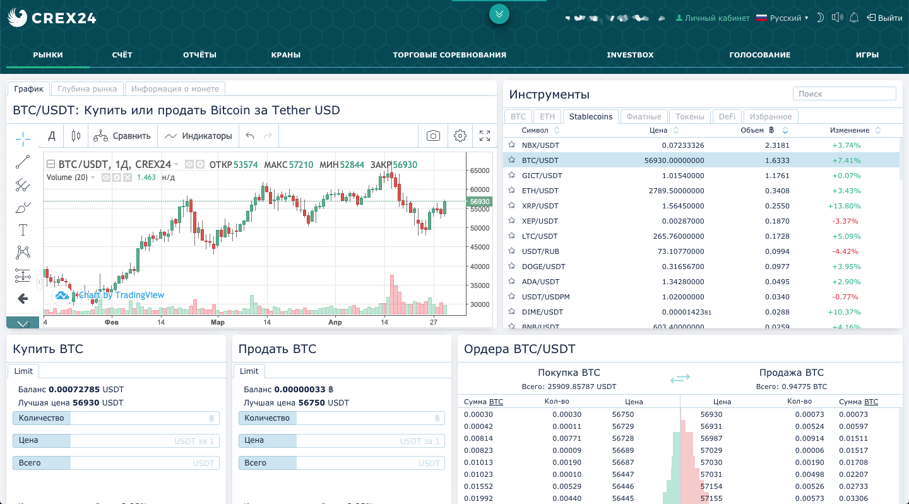The height and width of the screenshot is (504, 909).
Task: Sort instruments by Изменение column
Action: [x=855, y=130]
